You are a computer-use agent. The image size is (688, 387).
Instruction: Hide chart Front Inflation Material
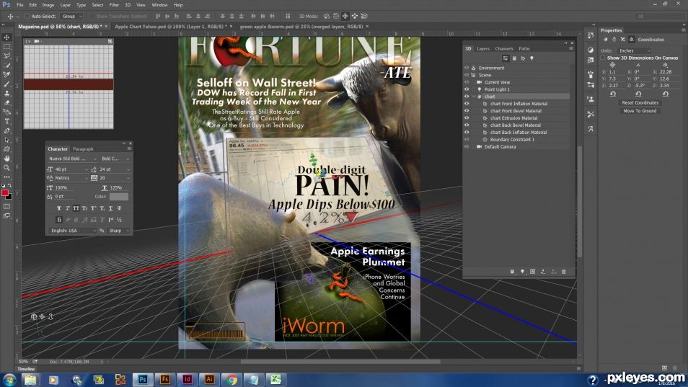point(467,104)
